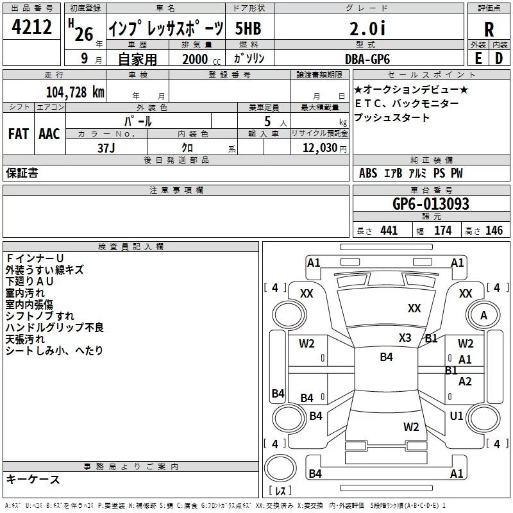Viewport: 513px width, 513px height.
Task: Click the mileage value 104,728 km
Action: (x=75, y=92)
